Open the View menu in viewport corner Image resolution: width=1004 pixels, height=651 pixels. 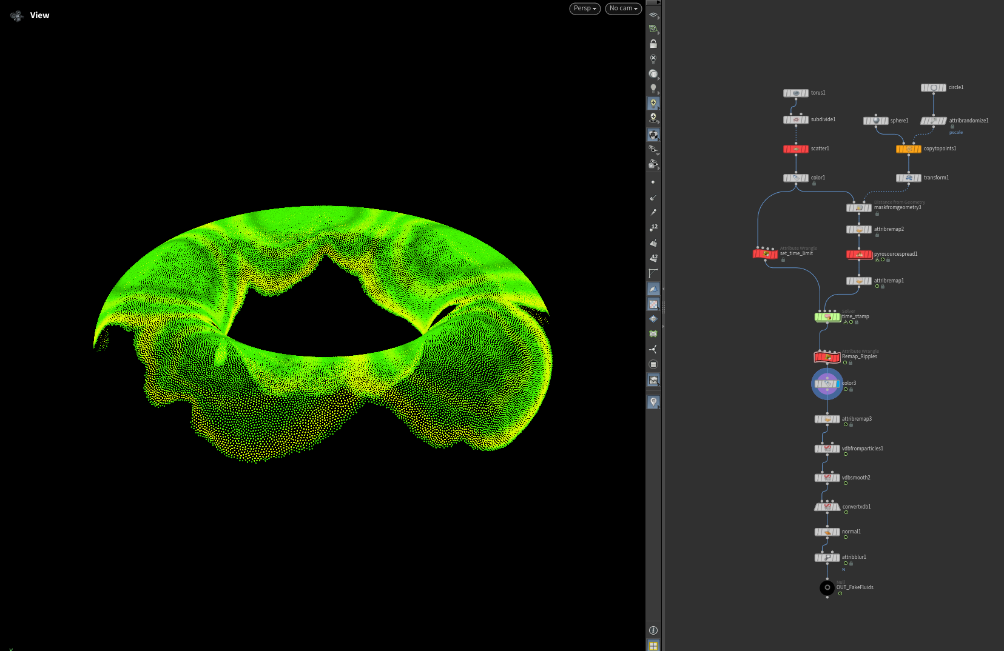point(39,15)
